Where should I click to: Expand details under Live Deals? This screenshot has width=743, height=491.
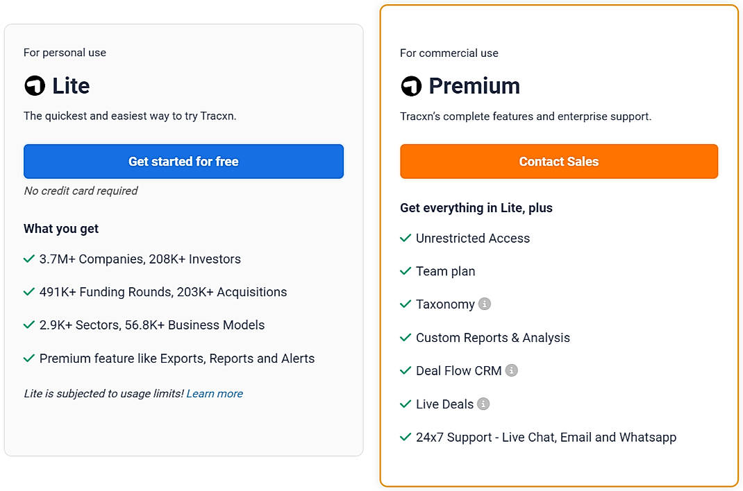point(482,404)
